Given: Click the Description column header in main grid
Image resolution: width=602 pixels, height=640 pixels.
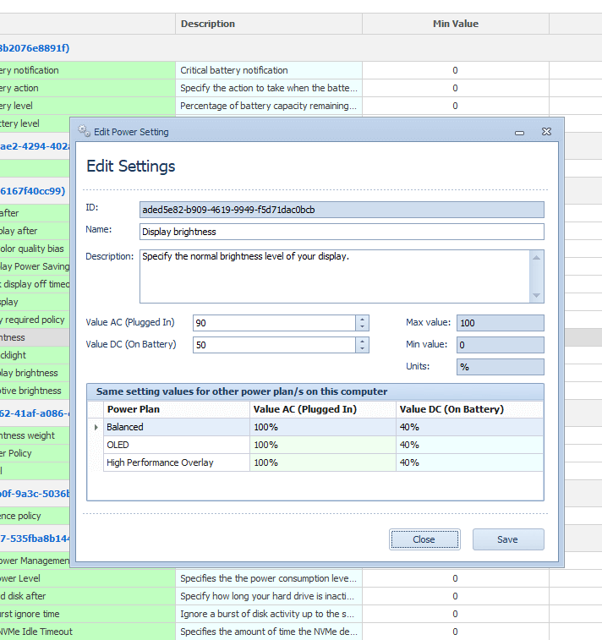Looking at the screenshot, I should tap(269, 24).
